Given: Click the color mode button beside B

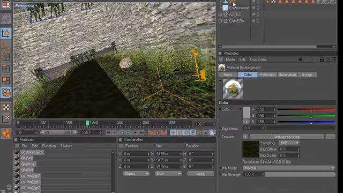Looking at the screenshot, I should coord(246,122).
